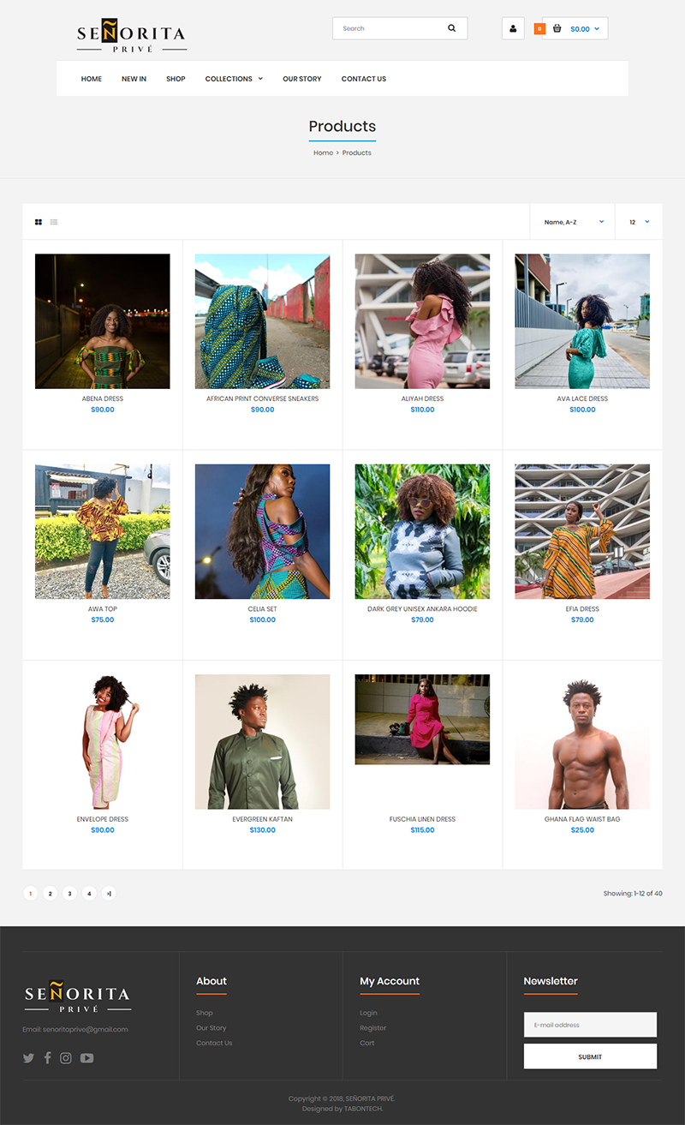Go to page 3 of products
This screenshot has height=1125, width=685.
(x=69, y=894)
